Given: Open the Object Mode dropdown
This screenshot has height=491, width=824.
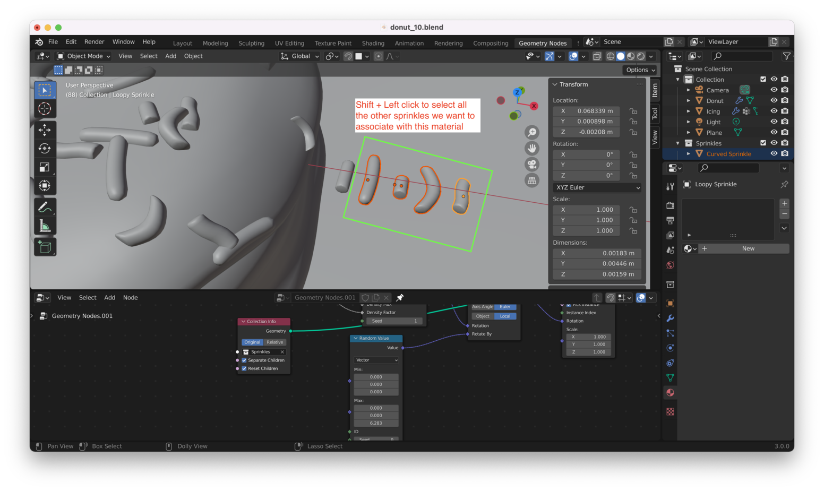Looking at the screenshot, I should pyautogui.click(x=84, y=56).
